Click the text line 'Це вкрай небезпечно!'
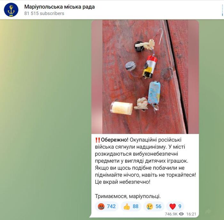Viewport: 224px width, 220px height. click(x=123, y=182)
